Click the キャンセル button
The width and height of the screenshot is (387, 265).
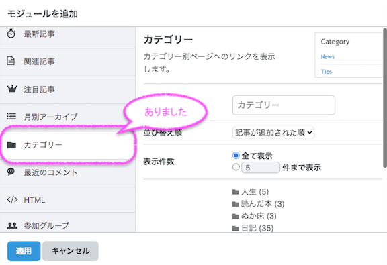pos(71,251)
